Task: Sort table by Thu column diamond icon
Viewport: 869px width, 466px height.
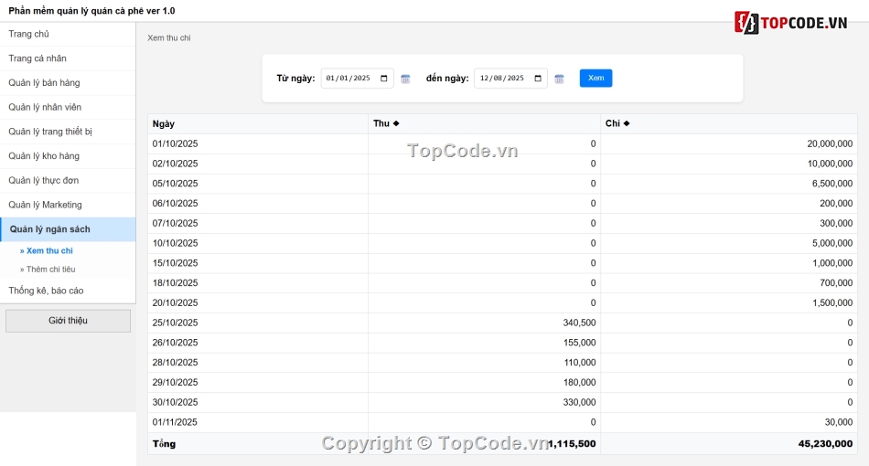Action: point(396,123)
